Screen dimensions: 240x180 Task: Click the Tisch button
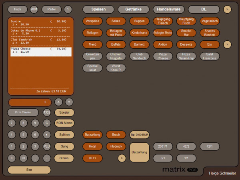point(18,9)
